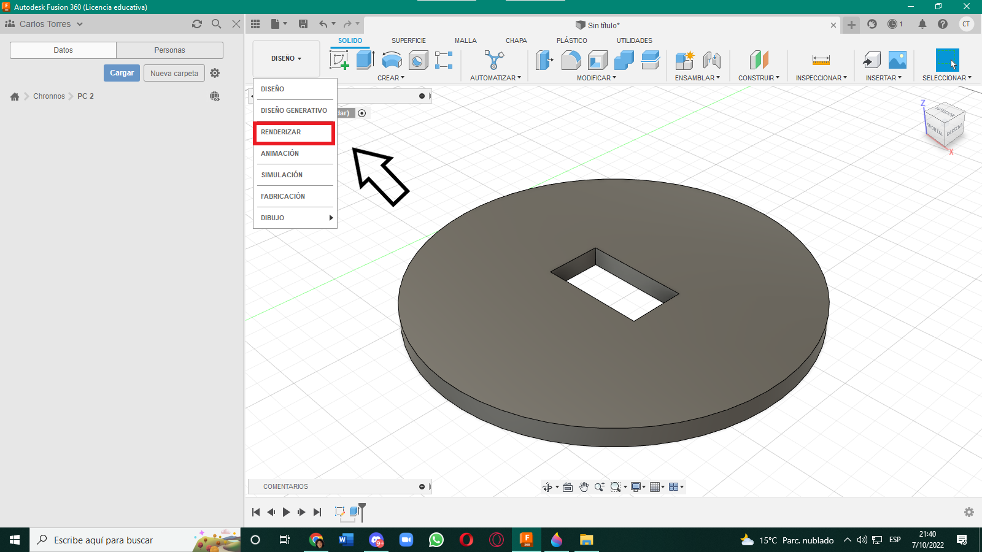This screenshot has width=982, height=552.
Task: Open the Carlos Torres team dropdown
Action: (x=44, y=24)
